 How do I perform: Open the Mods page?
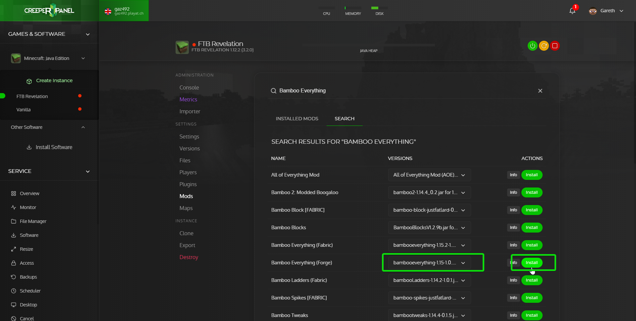pos(186,196)
